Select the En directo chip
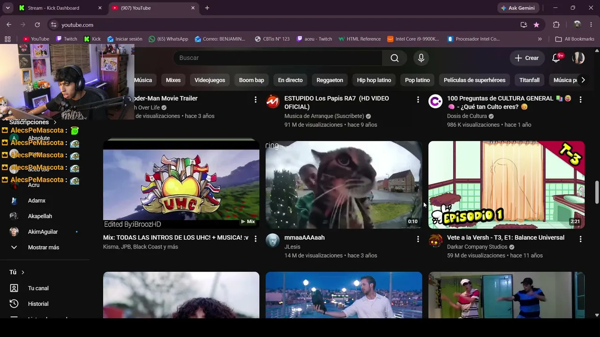This screenshot has width=600, height=337. (290, 80)
